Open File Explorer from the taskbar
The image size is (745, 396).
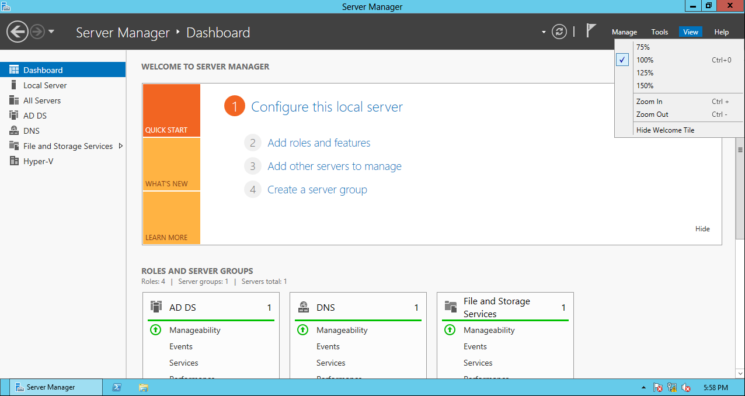tap(143, 387)
